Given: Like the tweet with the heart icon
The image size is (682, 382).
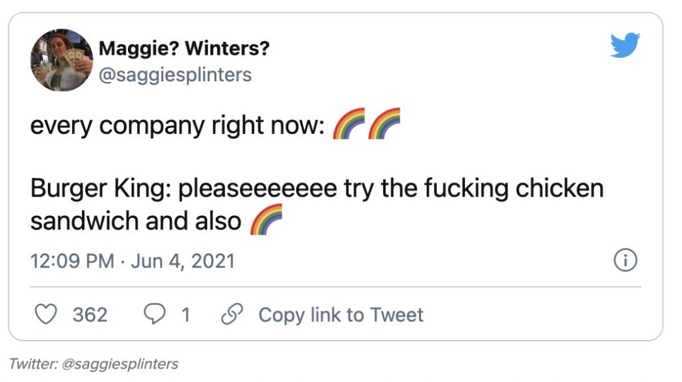Looking at the screenshot, I should pyautogui.click(x=45, y=315).
